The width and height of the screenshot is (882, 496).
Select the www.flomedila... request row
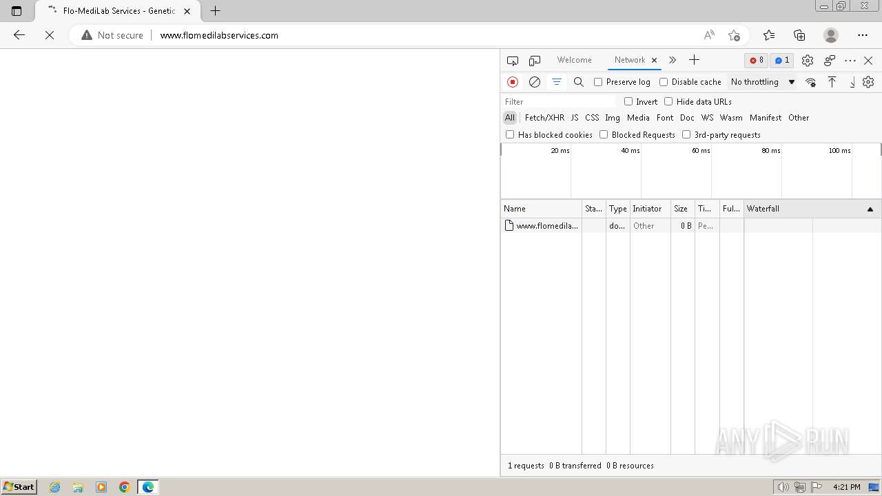(691, 226)
